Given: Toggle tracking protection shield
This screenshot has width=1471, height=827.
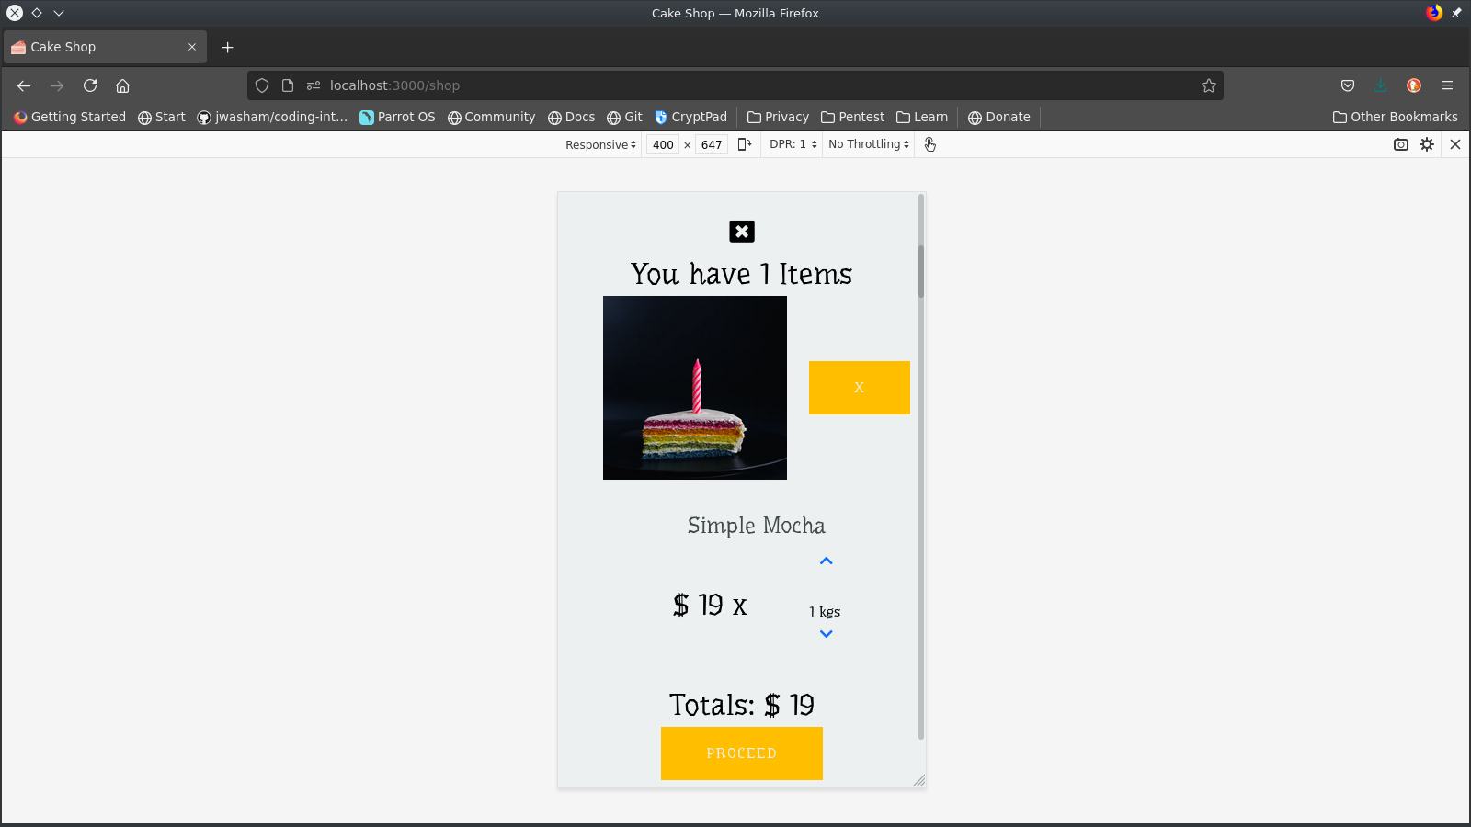Looking at the screenshot, I should [262, 85].
